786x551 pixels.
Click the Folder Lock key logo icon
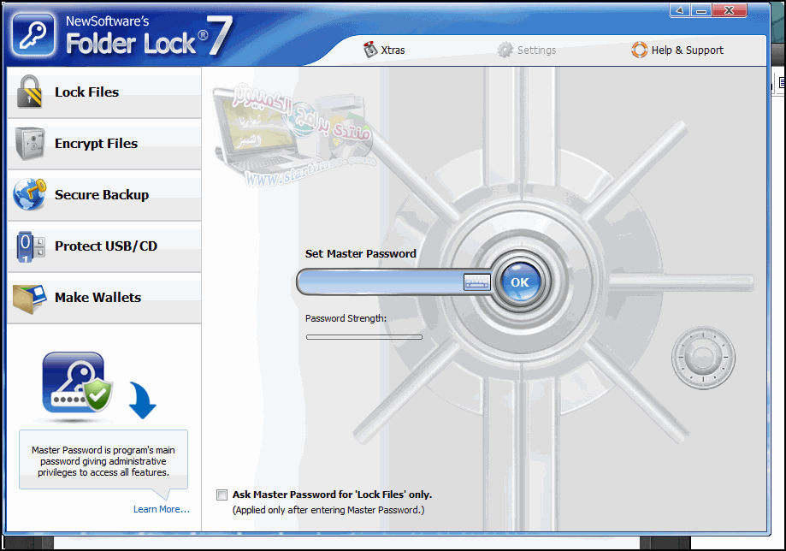point(33,34)
